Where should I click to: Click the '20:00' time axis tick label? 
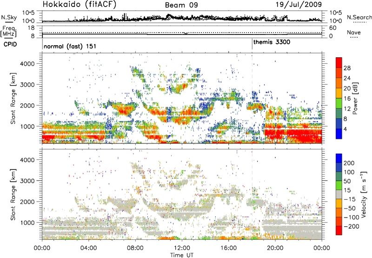(x=275, y=248)
